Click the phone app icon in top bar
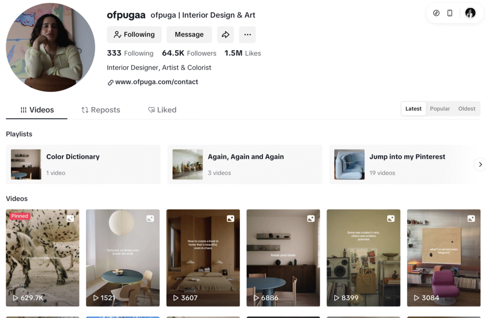The image size is (486, 318). coord(450,13)
